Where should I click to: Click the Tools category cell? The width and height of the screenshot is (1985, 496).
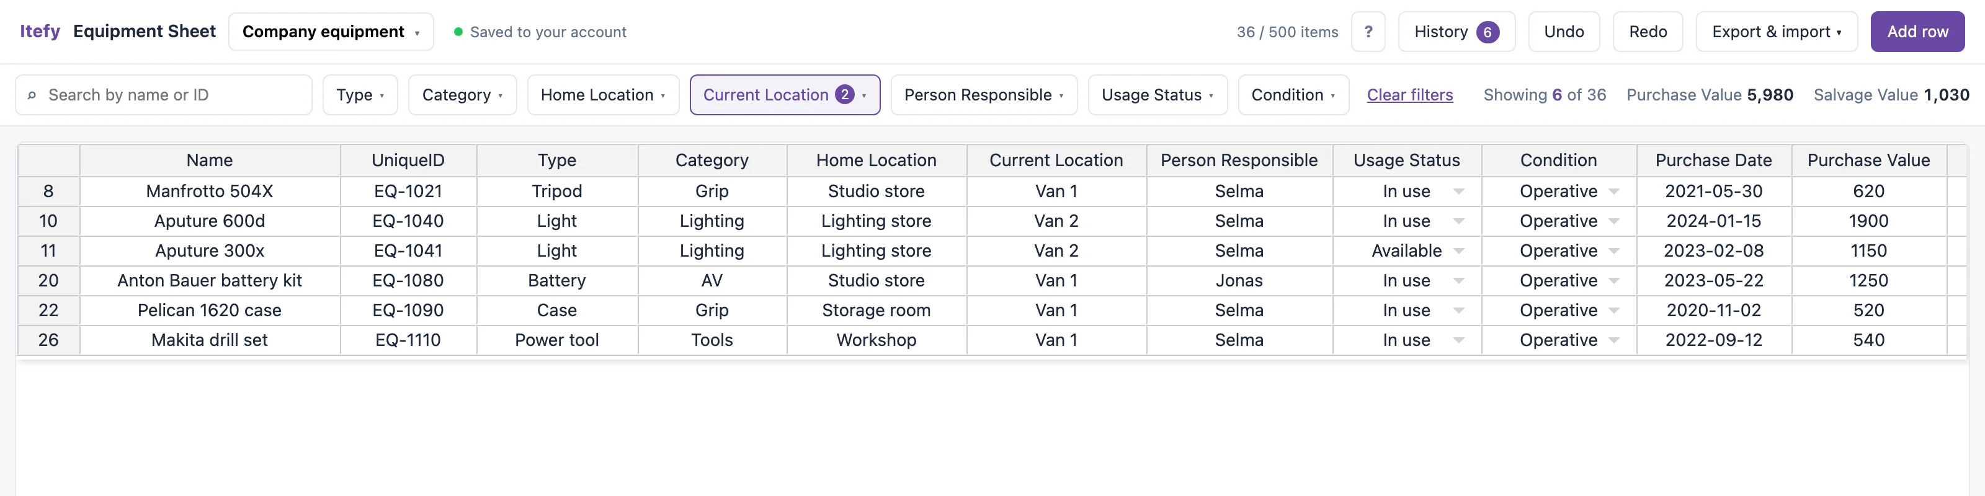click(711, 340)
